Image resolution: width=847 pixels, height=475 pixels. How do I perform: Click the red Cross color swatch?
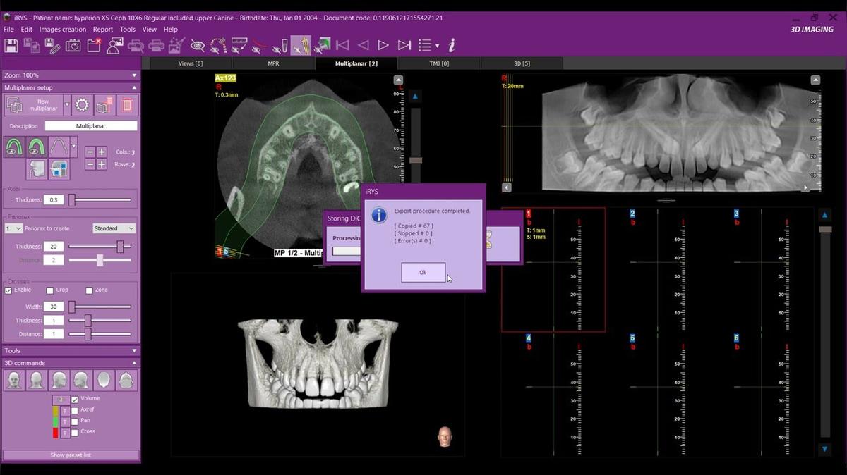[x=56, y=433]
